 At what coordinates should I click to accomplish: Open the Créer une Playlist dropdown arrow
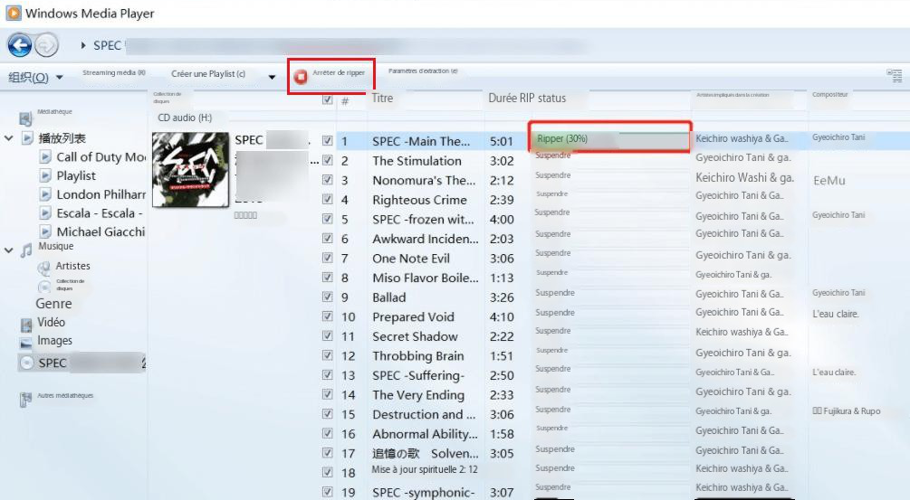272,78
